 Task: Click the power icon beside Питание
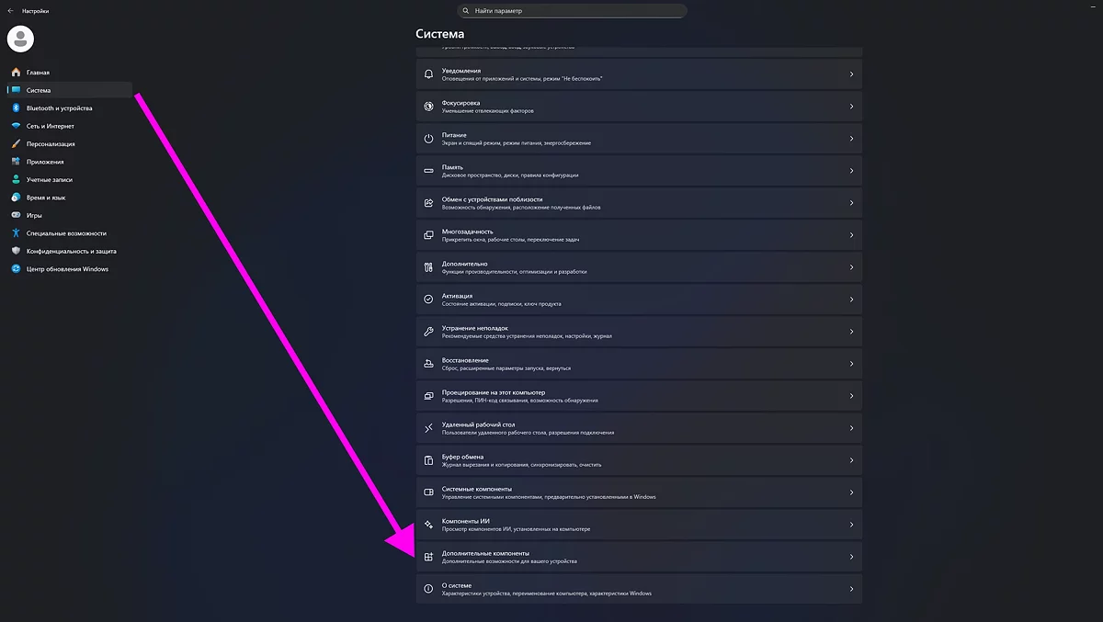(x=428, y=139)
